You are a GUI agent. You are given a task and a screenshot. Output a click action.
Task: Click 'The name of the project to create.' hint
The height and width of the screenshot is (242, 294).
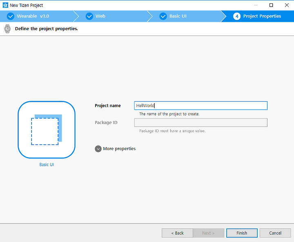[x=169, y=114]
